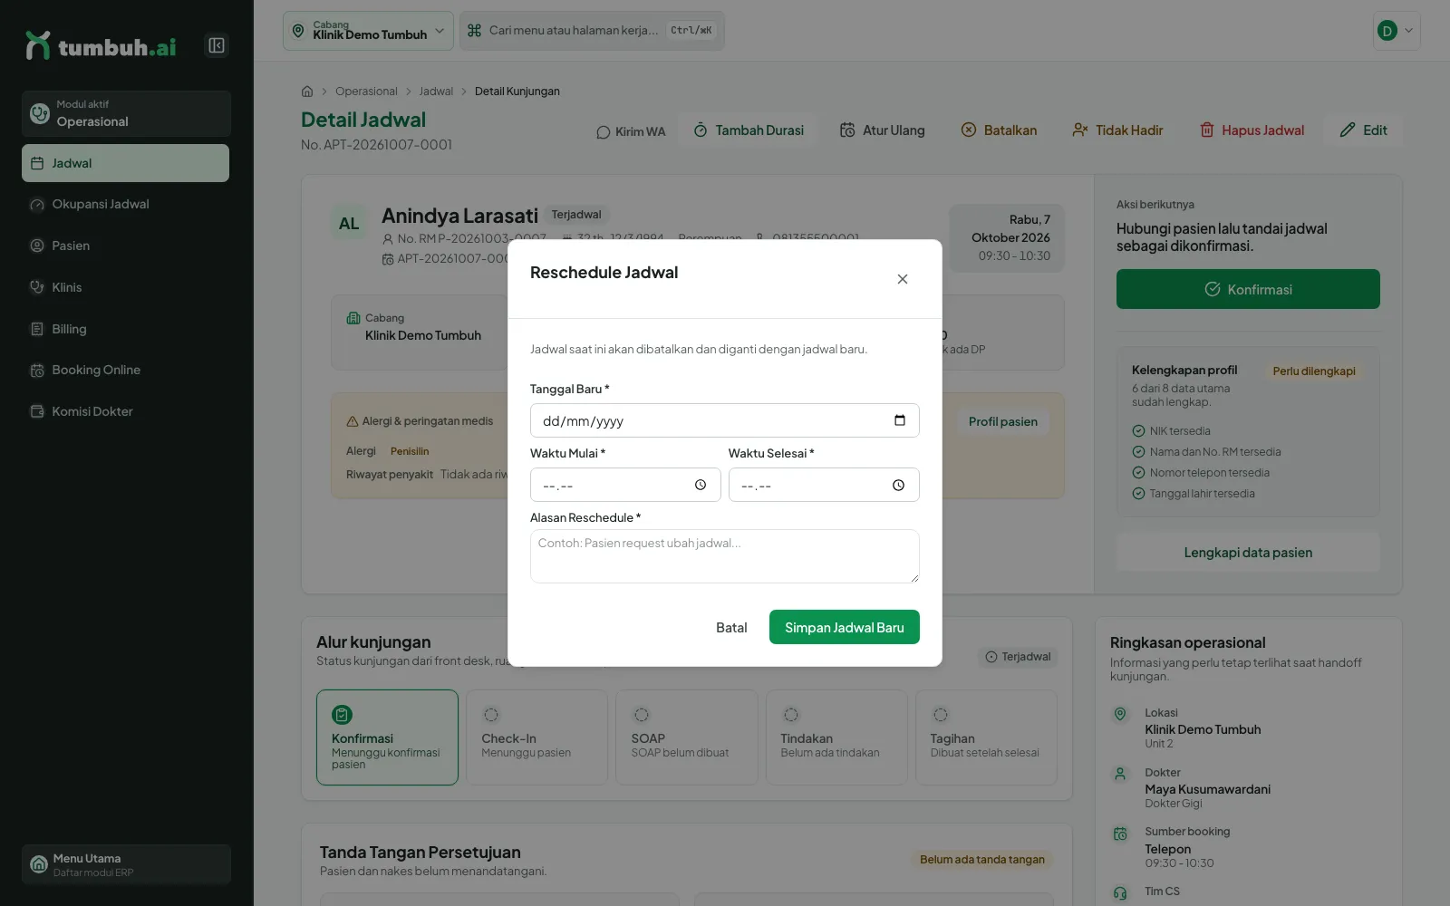
Task: Click the home breadcrumb icon
Action: click(x=307, y=92)
